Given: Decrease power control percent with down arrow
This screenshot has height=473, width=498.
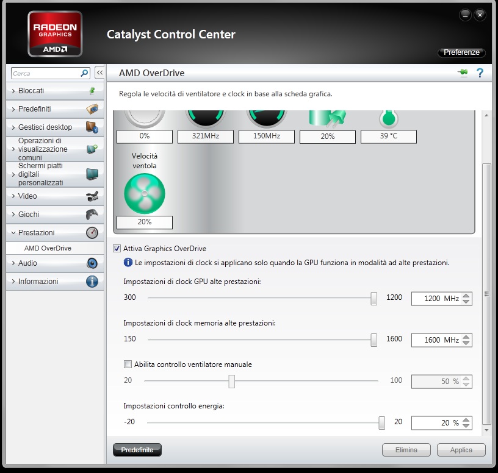Looking at the screenshot, I should (x=466, y=425).
